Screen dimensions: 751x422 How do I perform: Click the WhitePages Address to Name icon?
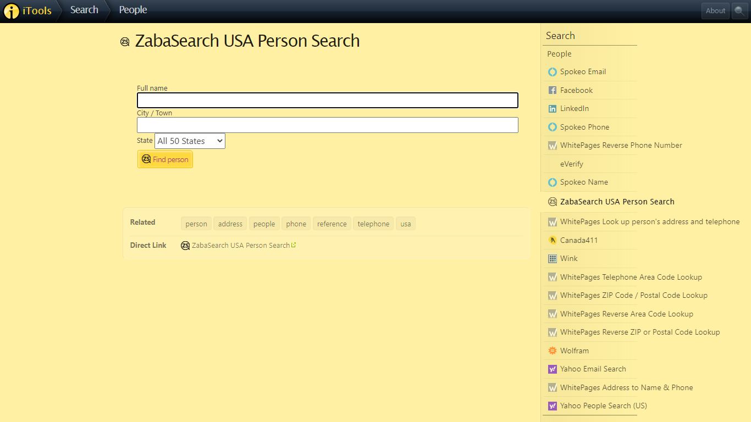click(553, 388)
